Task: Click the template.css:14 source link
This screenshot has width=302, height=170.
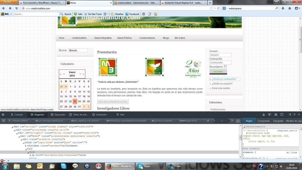Action: click(287, 130)
